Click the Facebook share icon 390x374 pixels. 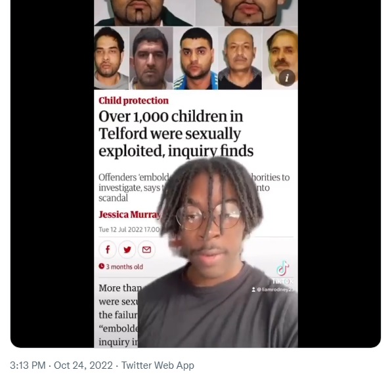108,249
